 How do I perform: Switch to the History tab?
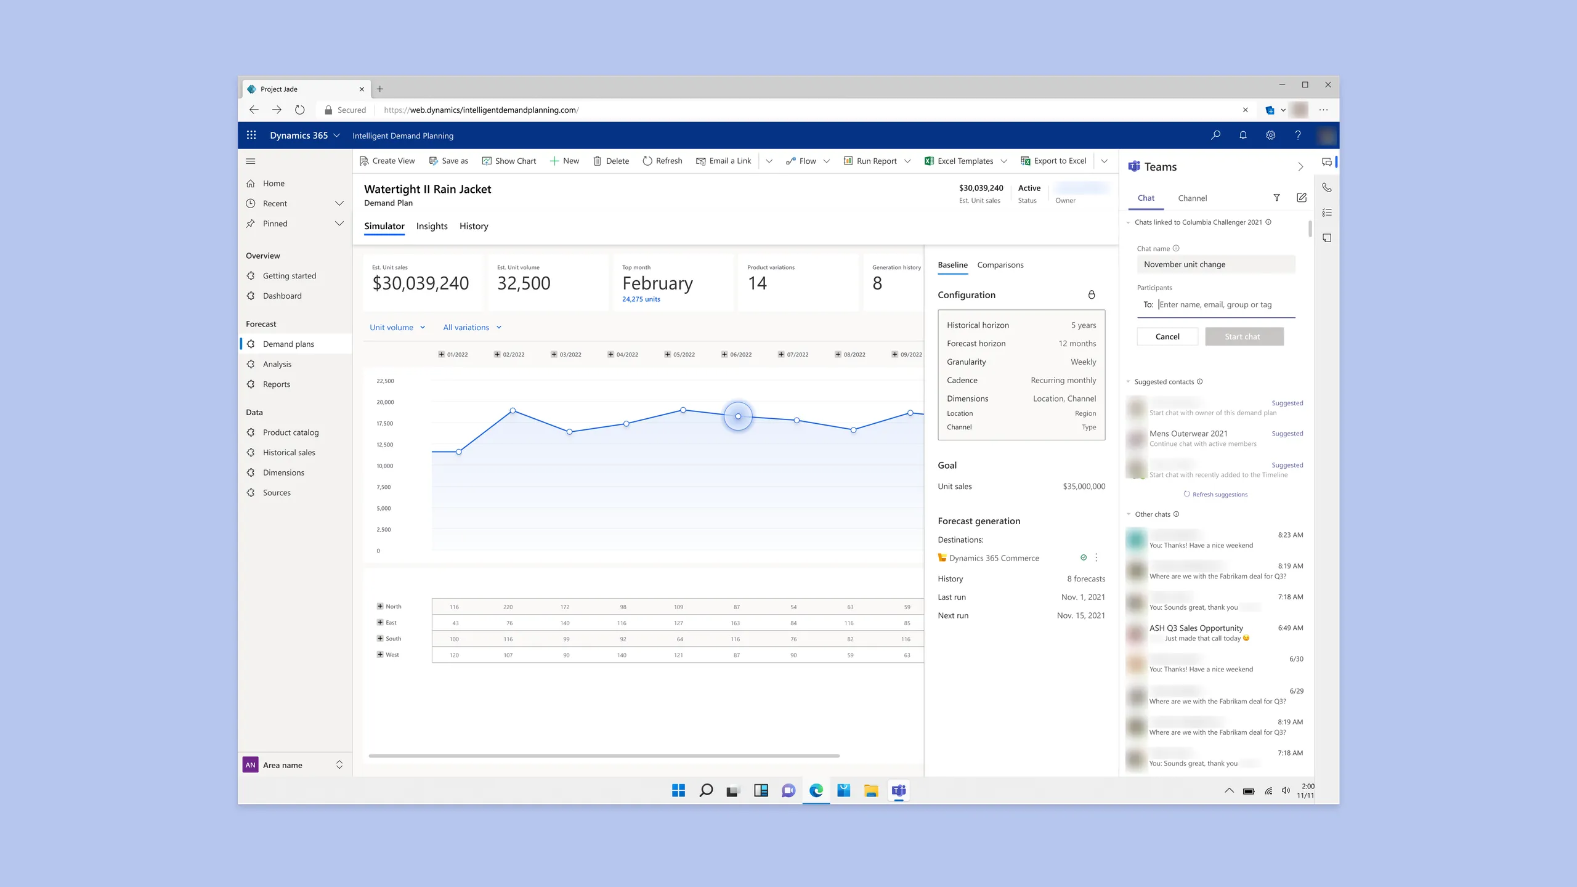[x=474, y=226]
